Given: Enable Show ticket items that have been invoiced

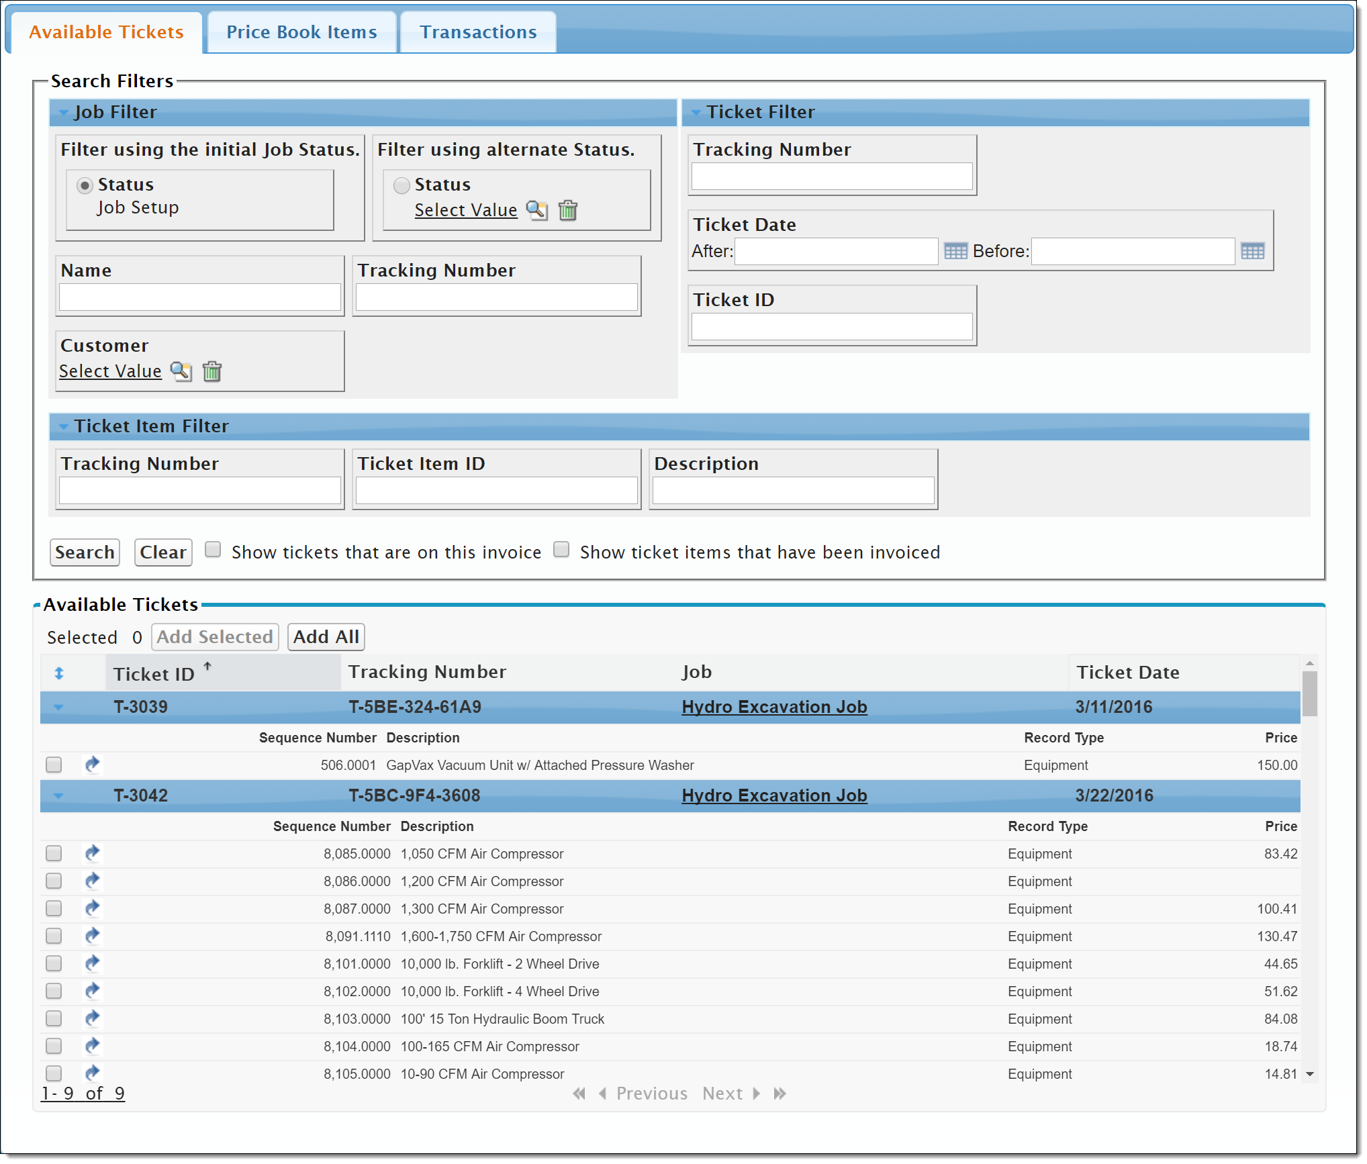Looking at the screenshot, I should (x=561, y=550).
